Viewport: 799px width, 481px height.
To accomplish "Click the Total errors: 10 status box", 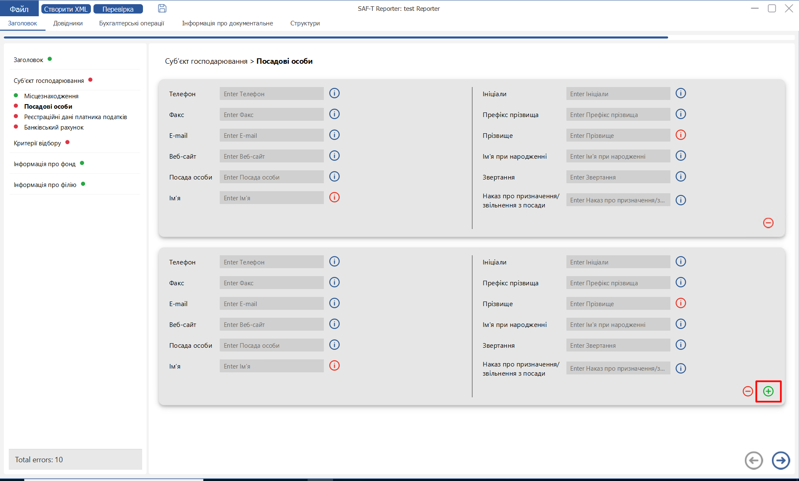I will pos(75,459).
